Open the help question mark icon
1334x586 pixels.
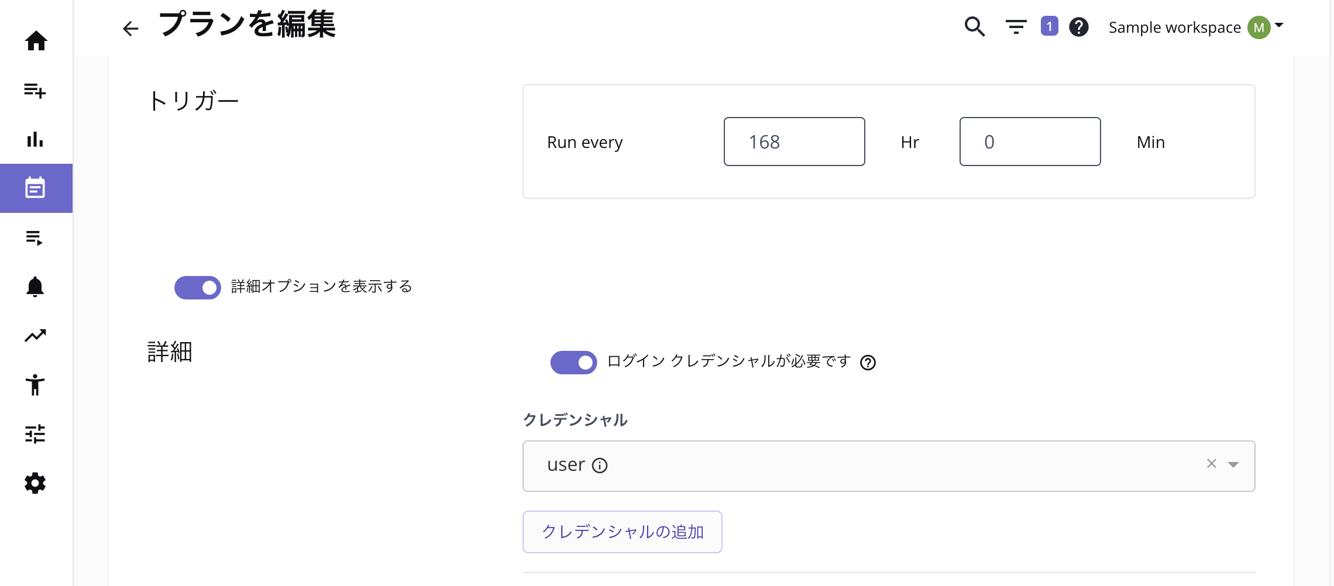1078,27
